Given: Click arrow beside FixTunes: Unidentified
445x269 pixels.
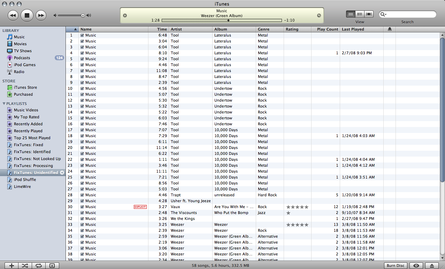Looking at the screenshot, I should point(62,173).
